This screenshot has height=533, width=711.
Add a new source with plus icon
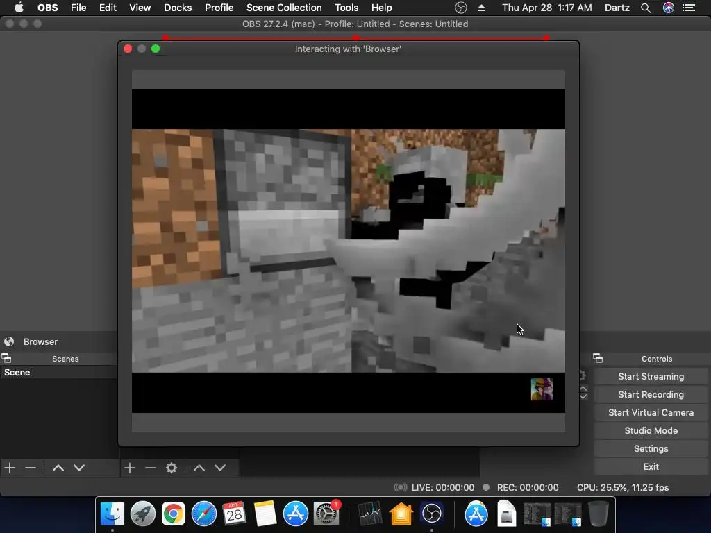pos(130,467)
